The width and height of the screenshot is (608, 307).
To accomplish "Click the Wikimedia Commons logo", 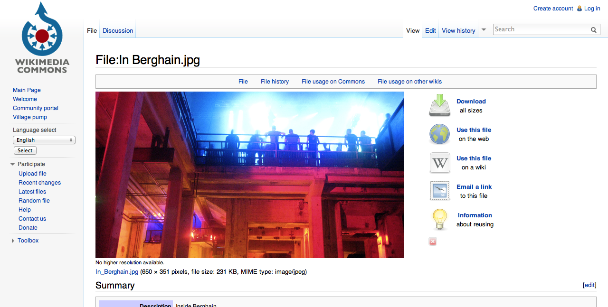I will 42,38.
